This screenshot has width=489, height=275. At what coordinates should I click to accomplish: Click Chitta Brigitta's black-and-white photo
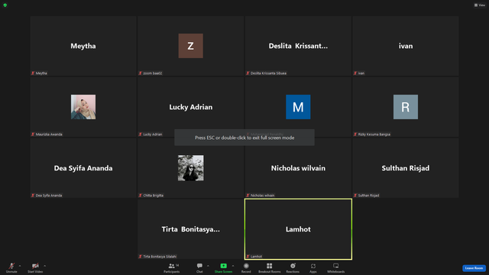point(190,168)
